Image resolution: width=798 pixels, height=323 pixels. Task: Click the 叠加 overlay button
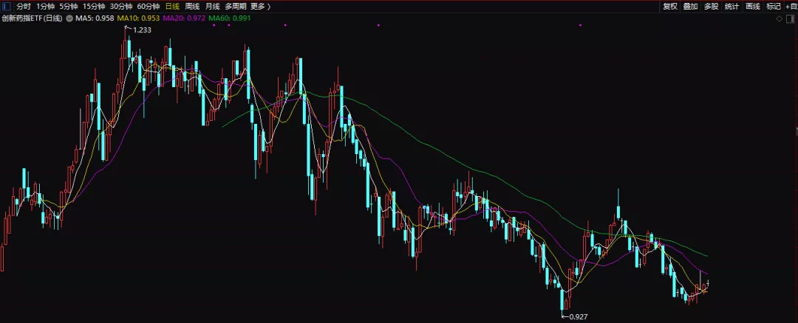click(691, 7)
